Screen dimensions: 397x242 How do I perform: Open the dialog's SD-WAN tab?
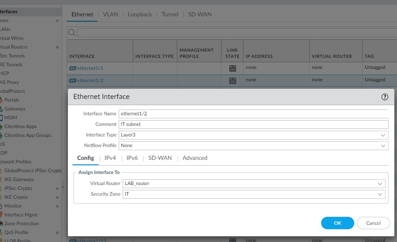pyautogui.click(x=160, y=158)
